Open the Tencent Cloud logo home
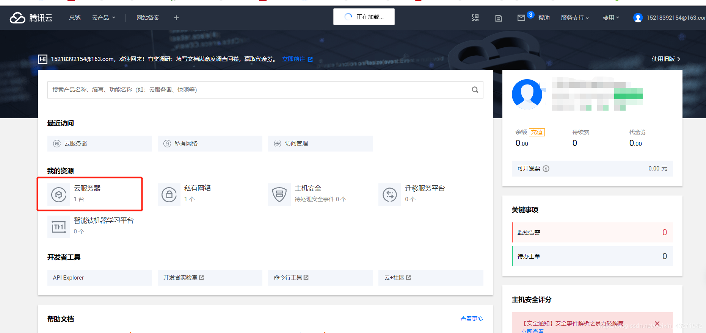 31,18
